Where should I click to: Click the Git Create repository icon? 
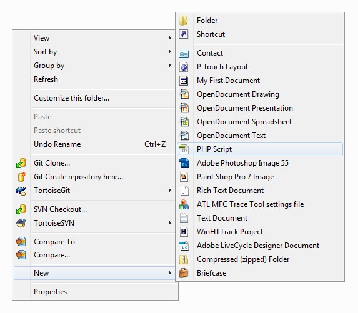[x=21, y=177]
